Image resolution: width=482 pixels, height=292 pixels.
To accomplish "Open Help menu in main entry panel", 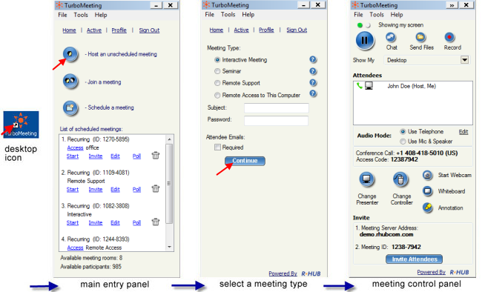I will (x=101, y=15).
